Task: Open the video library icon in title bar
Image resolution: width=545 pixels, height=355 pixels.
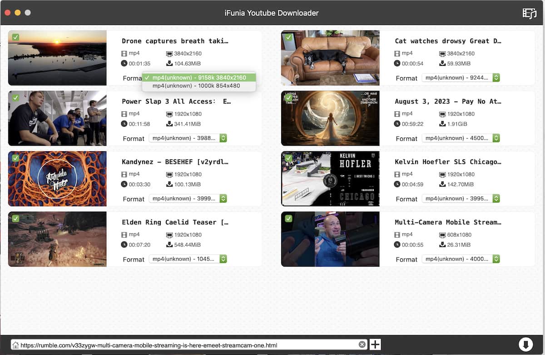Action: click(529, 13)
